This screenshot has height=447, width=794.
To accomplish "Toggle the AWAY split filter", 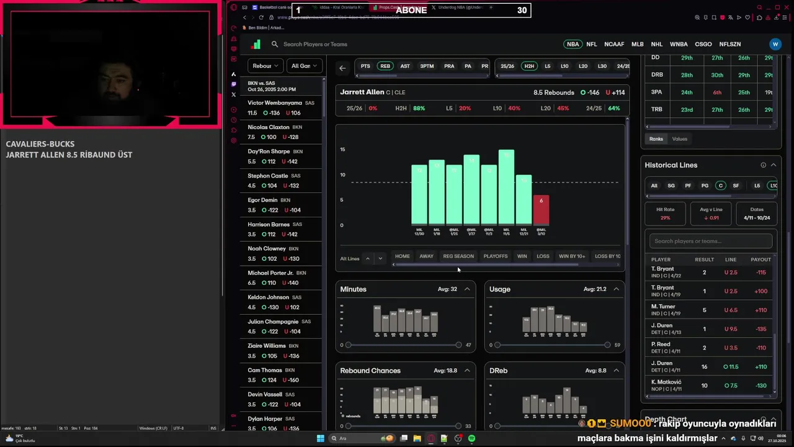I will (x=426, y=256).
